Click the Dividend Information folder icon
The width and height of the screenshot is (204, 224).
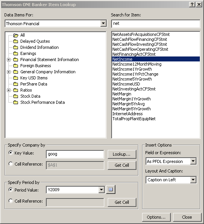point(16,47)
